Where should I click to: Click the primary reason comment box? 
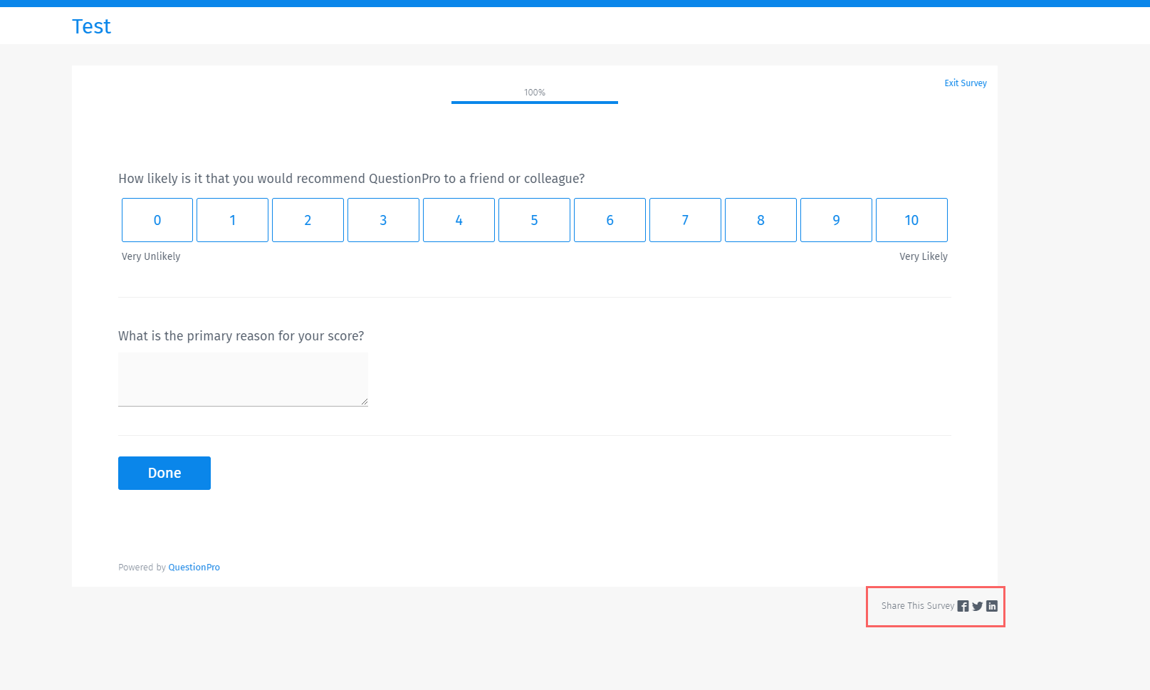(242, 379)
